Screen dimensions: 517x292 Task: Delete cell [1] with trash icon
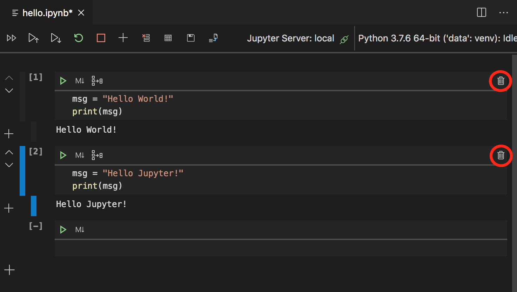501,81
